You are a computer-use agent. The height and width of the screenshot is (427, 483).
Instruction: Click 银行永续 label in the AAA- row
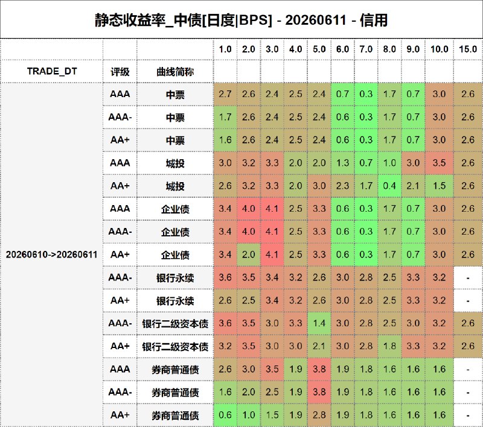click(175, 278)
